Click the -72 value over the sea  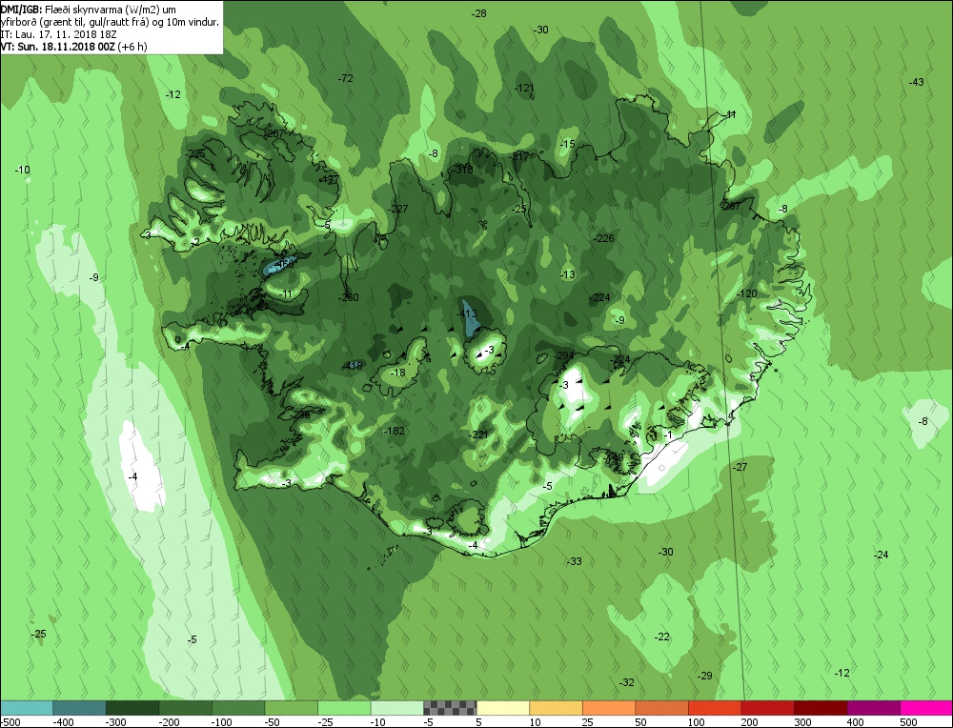tap(345, 78)
